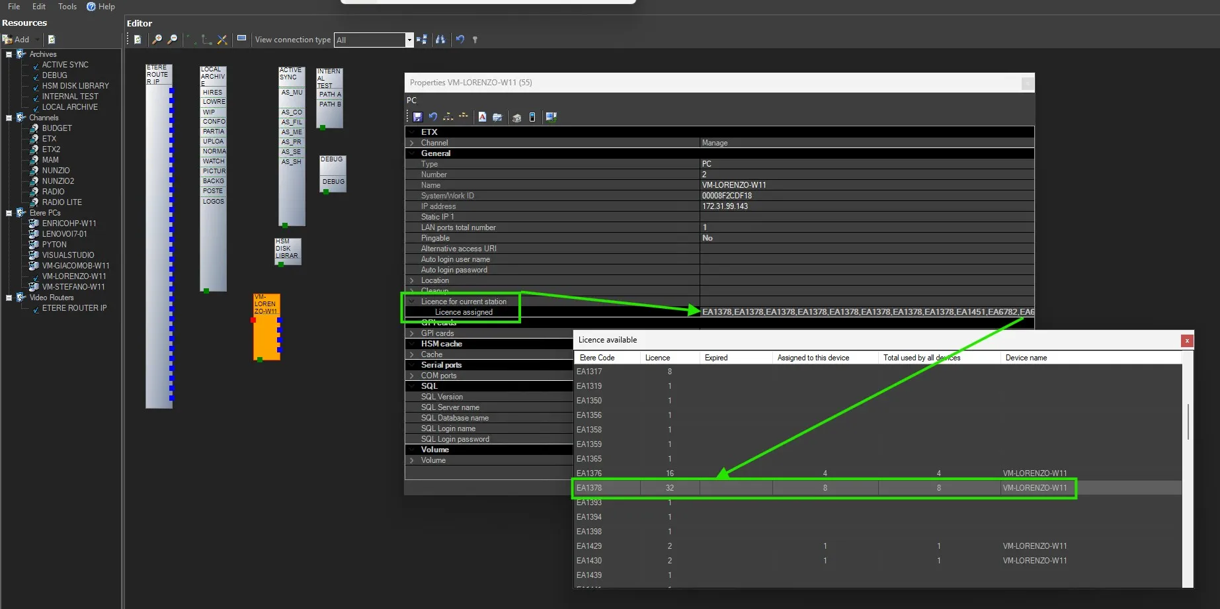Click the hierarchy tree icon in Properties toolbar

point(448,117)
